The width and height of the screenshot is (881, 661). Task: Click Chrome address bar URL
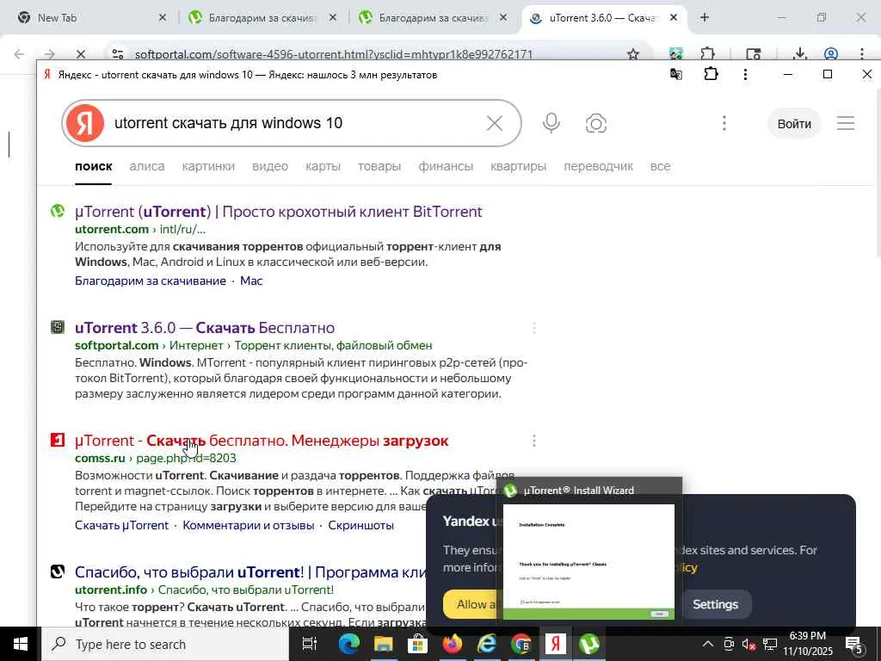click(334, 54)
